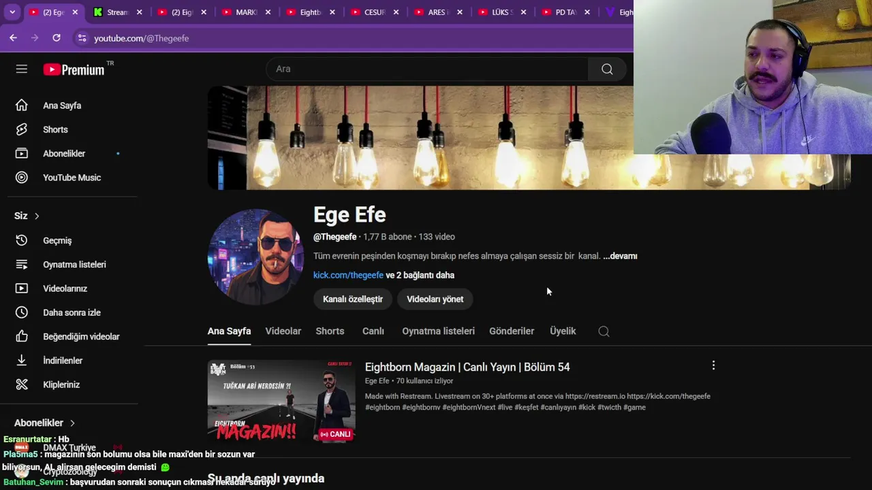The height and width of the screenshot is (490, 872).
Task: Close the Stream browser tab
Action: coord(139,12)
